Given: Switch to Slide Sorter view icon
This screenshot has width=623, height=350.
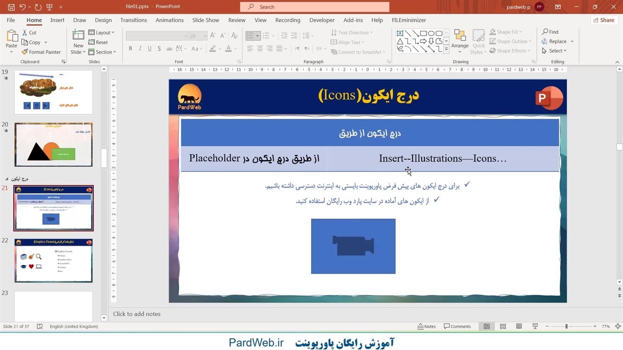Looking at the screenshot, I should [x=503, y=326].
